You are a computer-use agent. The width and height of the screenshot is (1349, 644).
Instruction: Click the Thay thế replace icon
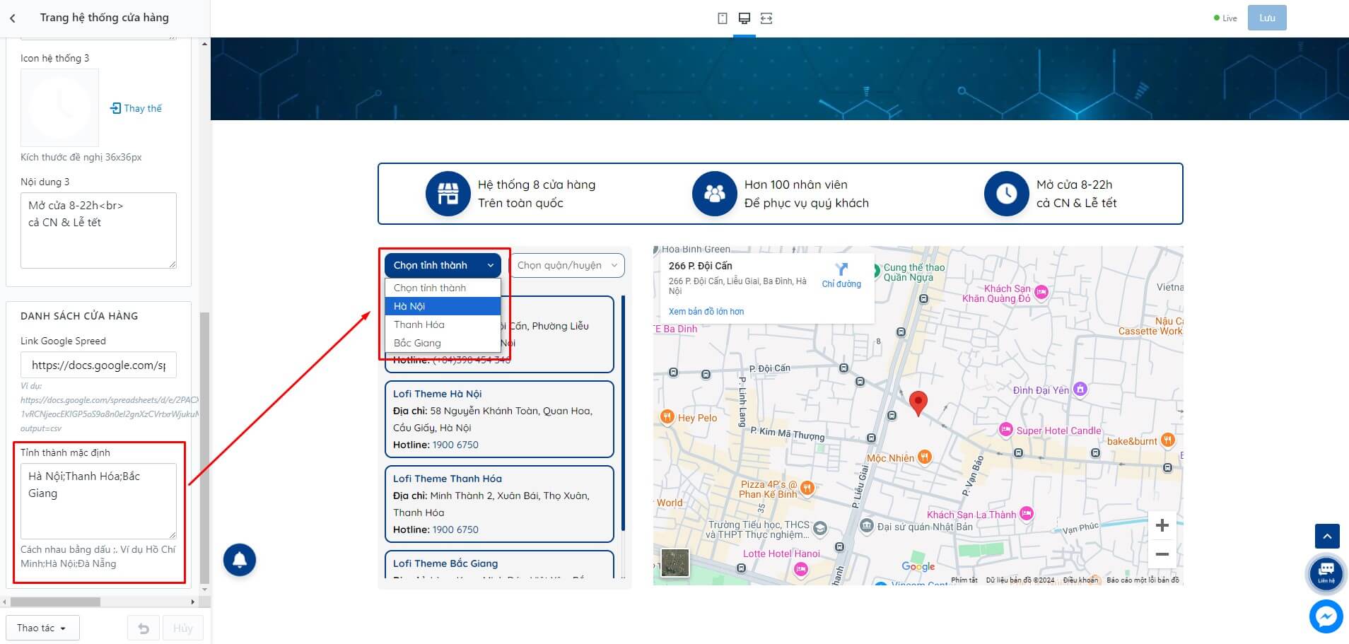[x=116, y=108]
